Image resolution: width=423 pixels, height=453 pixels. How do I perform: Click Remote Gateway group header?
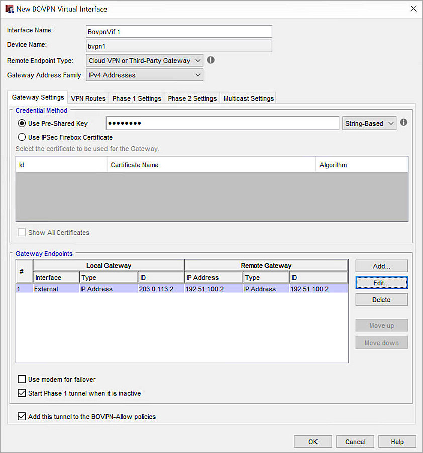pos(266,266)
